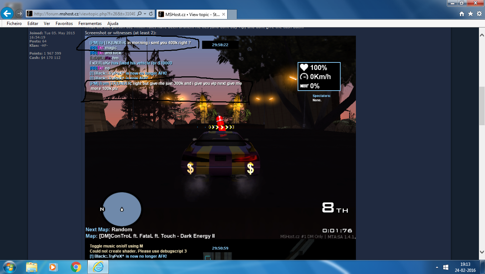The height and width of the screenshot is (274, 485).
Task: Open the Ajuda menu
Action: coord(113,24)
